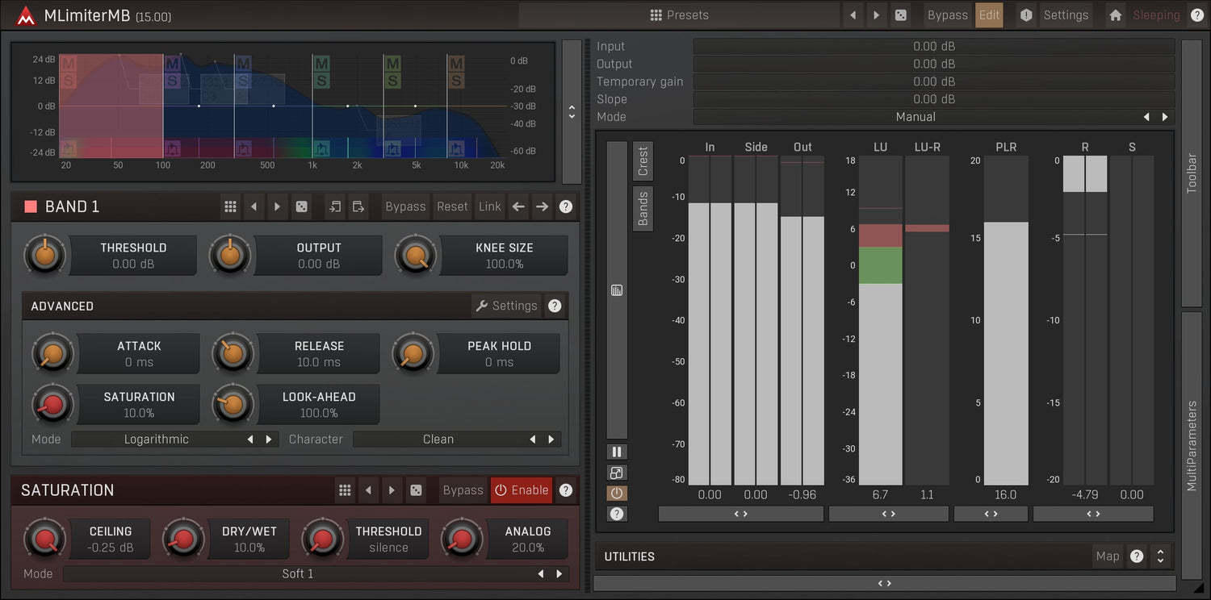Click the Band 1 paste icon
Image resolution: width=1211 pixels, height=600 pixels.
click(358, 206)
